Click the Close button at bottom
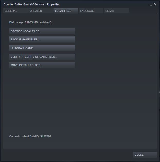 click(x=145, y=155)
